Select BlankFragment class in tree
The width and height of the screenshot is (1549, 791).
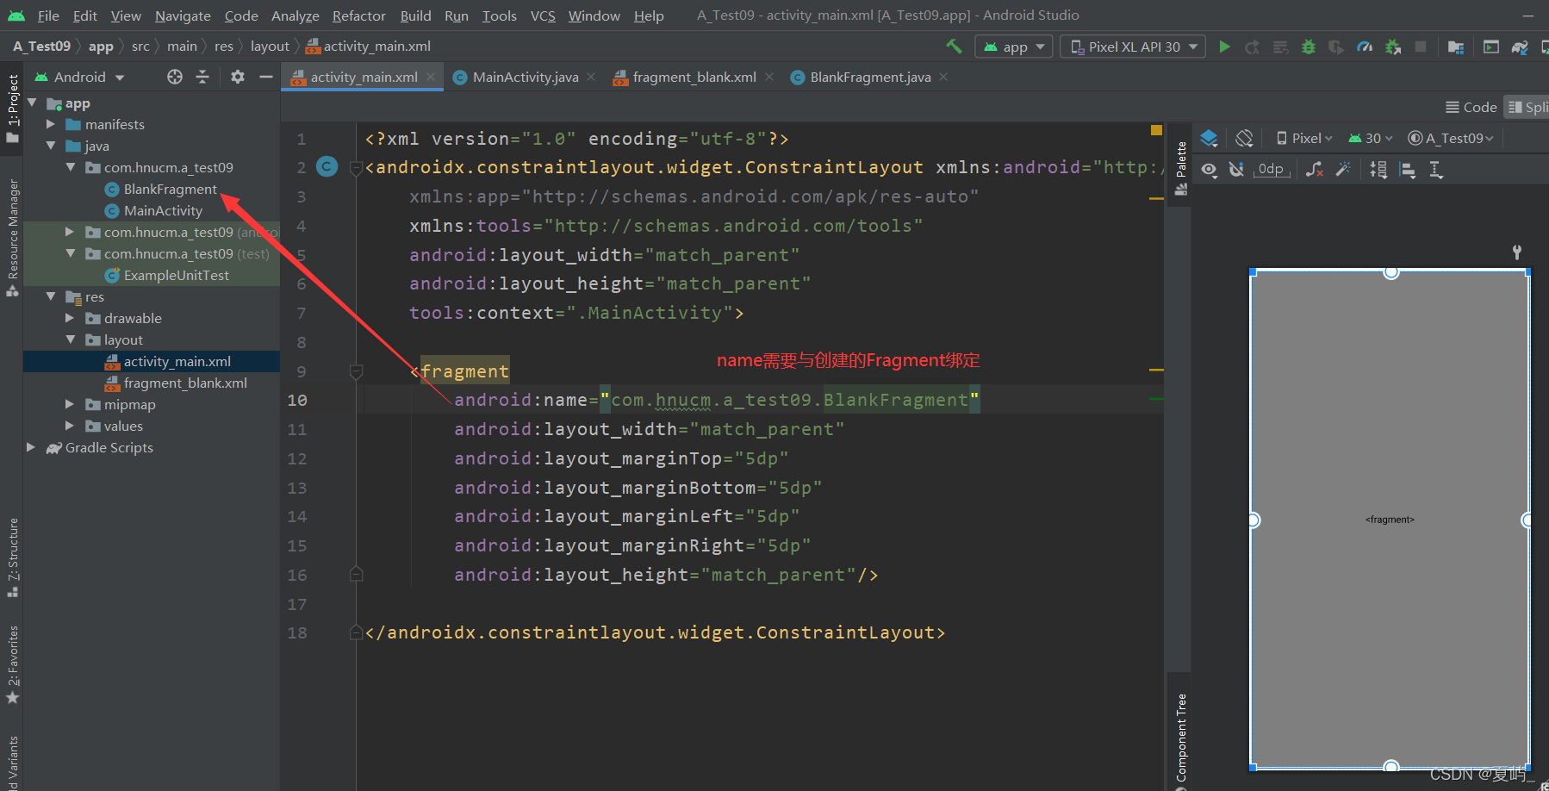pos(170,189)
